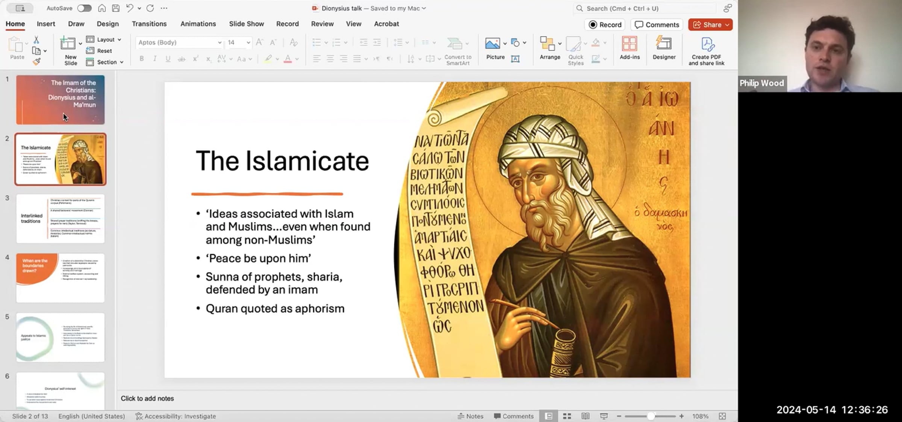Click Accessibility: Investigate in status bar
Screen dimensions: 902x422
[x=176, y=416]
